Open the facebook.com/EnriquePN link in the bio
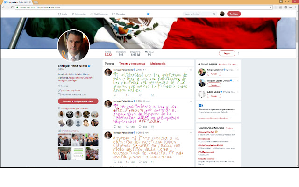The image size is (299, 187). point(81,78)
